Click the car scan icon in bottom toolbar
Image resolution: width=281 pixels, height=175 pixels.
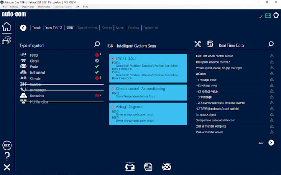click(130, 167)
